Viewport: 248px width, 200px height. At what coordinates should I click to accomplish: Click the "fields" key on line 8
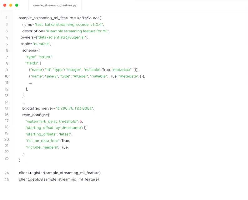[x=33, y=63]
